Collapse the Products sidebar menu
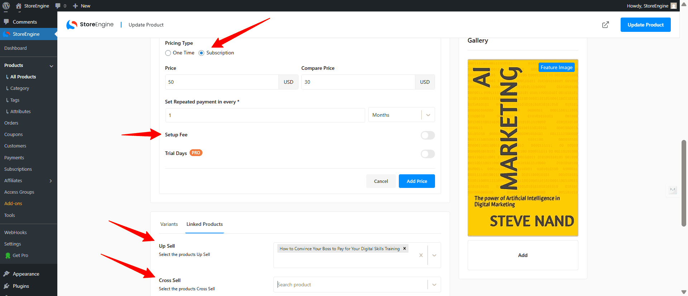 (x=51, y=66)
